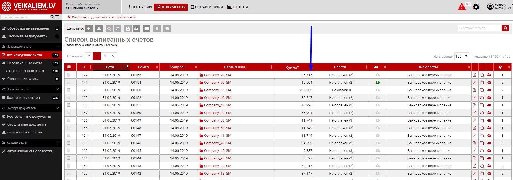Open the settings gear in the top bar
Image resolution: width=513 pixels, height=180 pixels.
(476, 7)
